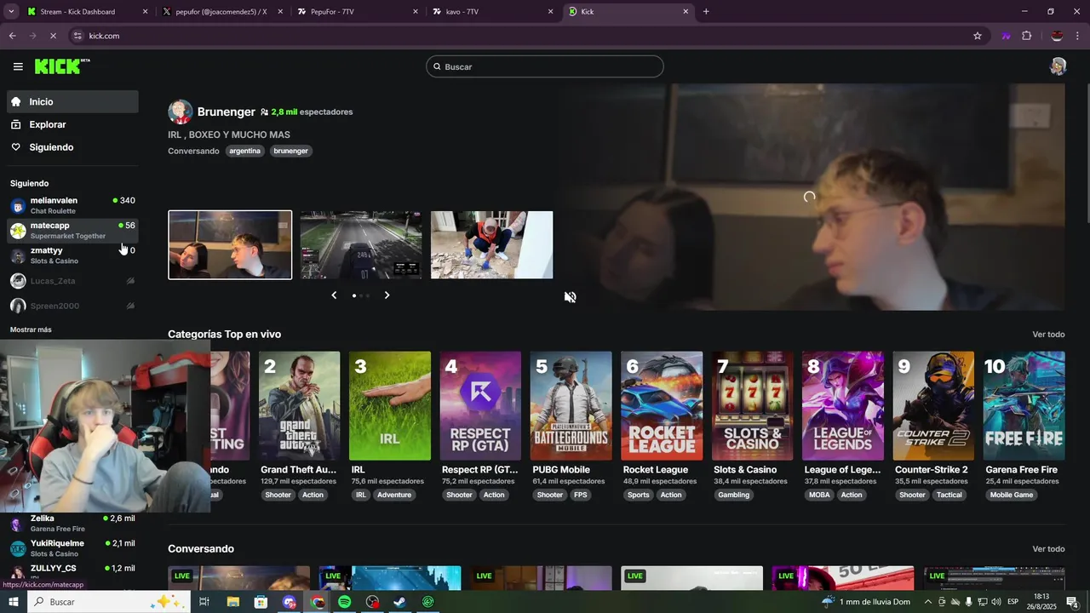1090x613 pixels.
Task: Click the FPS tag under PUBG Mobile
Action: pyautogui.click(x=580, y=495)
